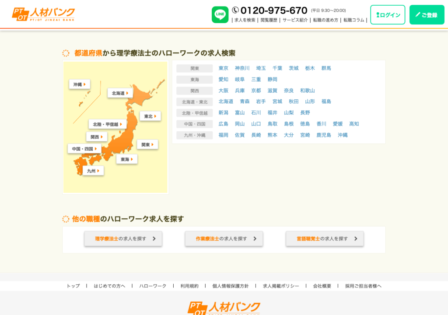
Task: Select 沖縄 label on the Japan map
Action: [x=80, y=84]
